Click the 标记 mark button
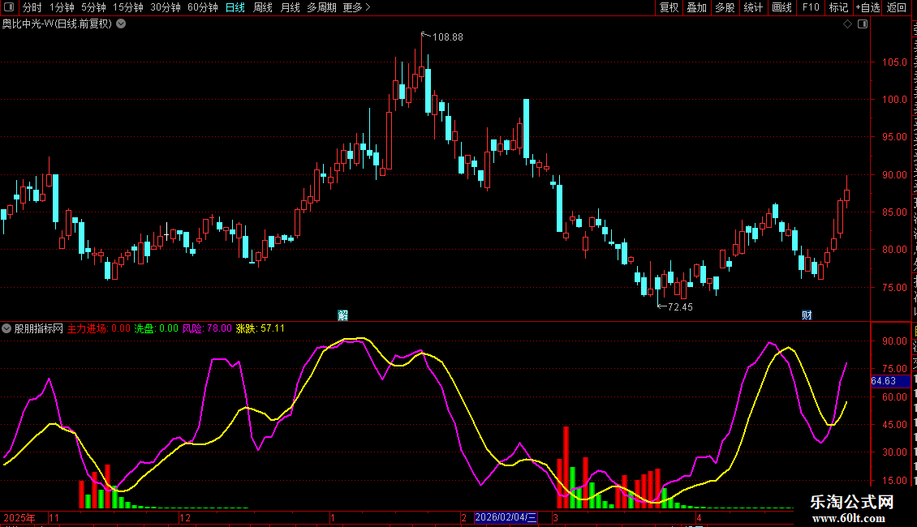This screenshot has width=917, height=527. coord(838,7)
